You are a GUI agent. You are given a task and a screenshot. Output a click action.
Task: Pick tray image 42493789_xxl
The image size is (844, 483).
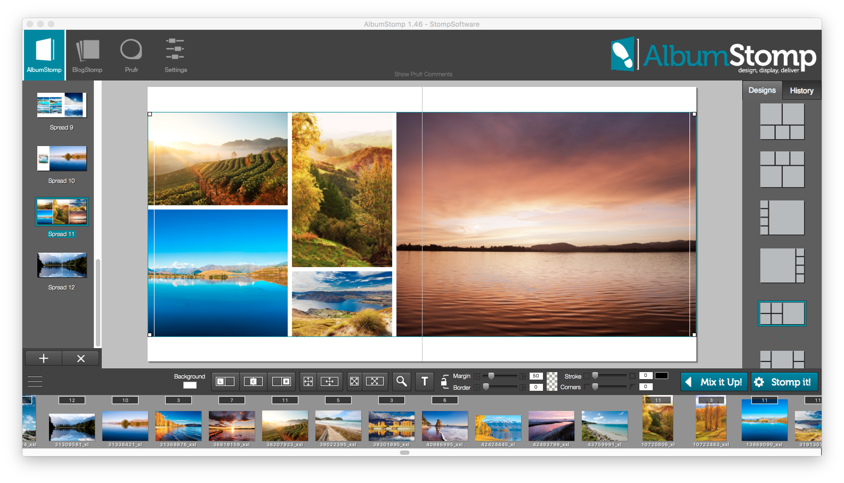(551, 426)
